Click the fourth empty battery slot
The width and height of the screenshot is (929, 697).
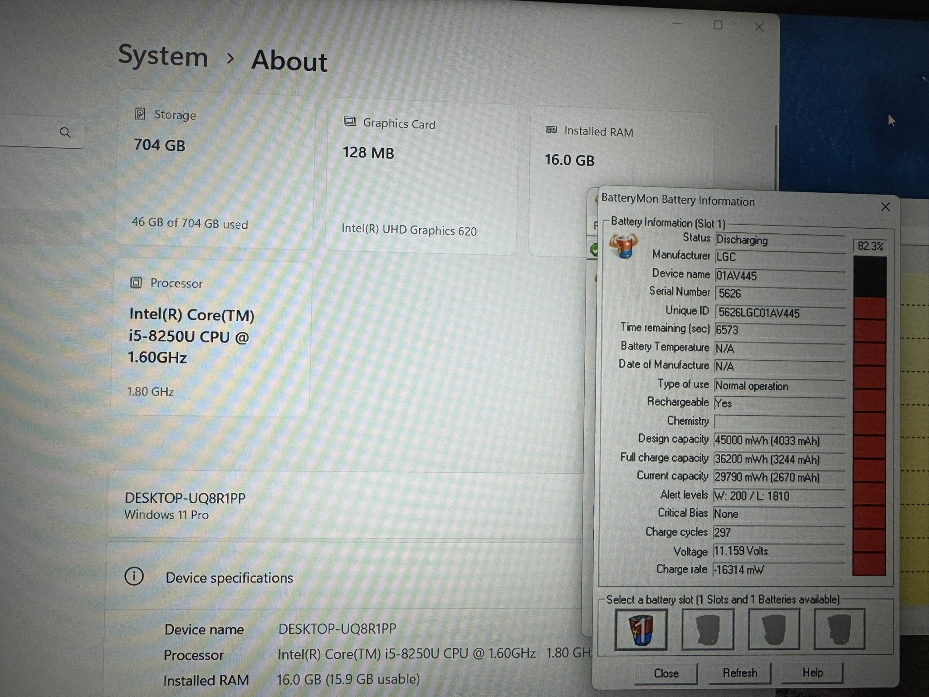[839, 630]
